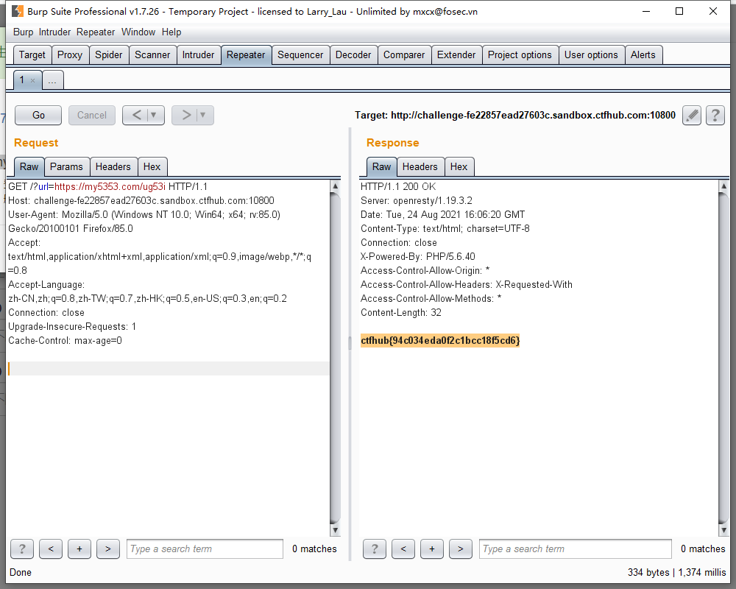Open forward history dropdown arrow
Image resolution: width=736 pixels, height=589 pixels.
pos(203,115)
